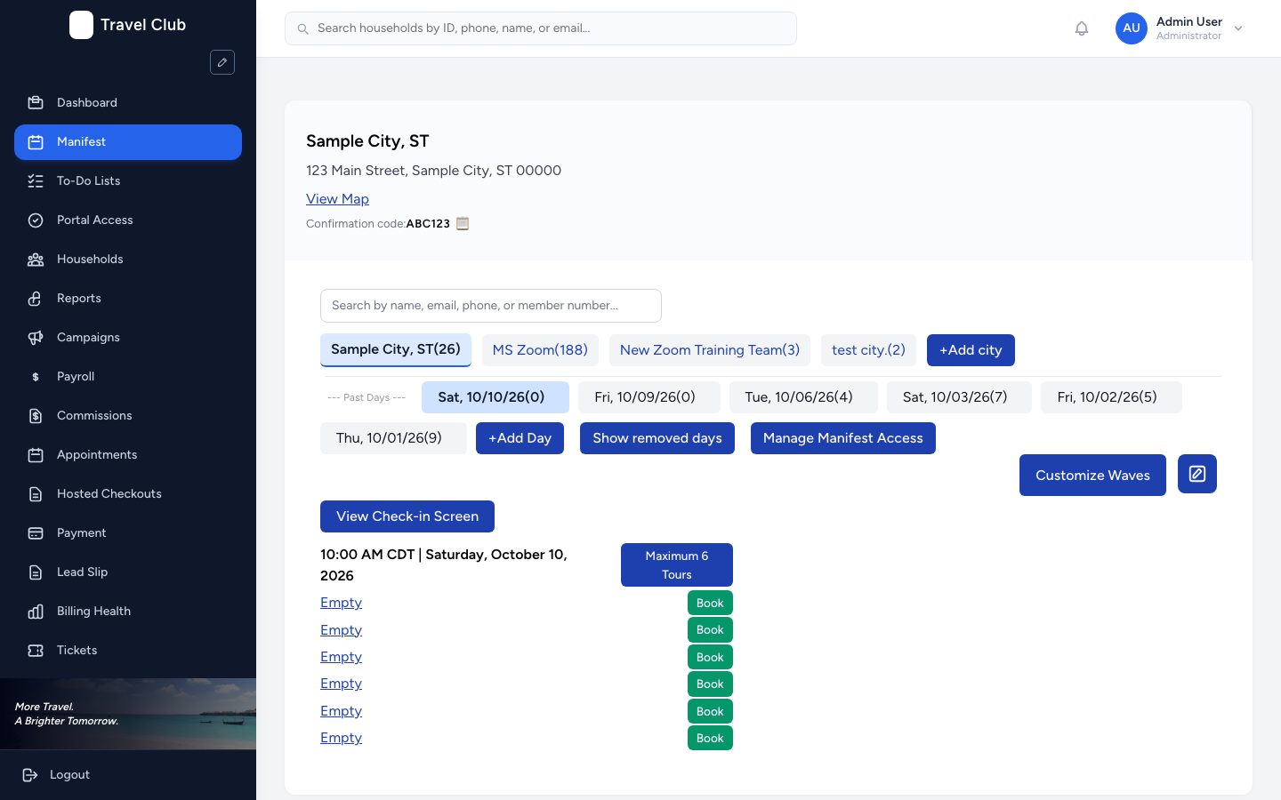1281x800 pixels.
Task: Click Maximum 6 Tours button
Action: tap(677, 564)
